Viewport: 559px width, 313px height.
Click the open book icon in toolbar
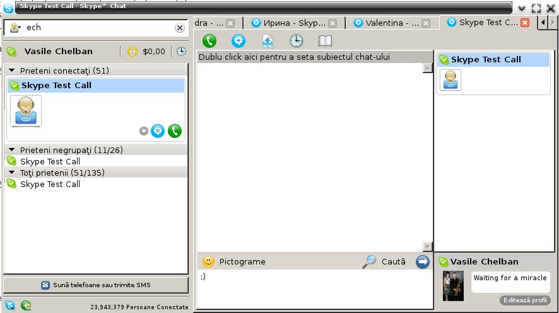325,41
